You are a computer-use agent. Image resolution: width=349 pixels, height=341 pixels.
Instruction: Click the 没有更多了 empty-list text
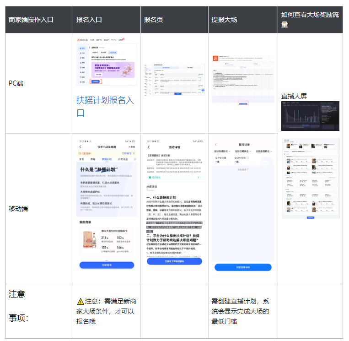click(243, 170)
